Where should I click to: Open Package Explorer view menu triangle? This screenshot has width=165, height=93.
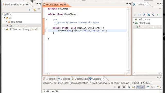coord(39,9)
